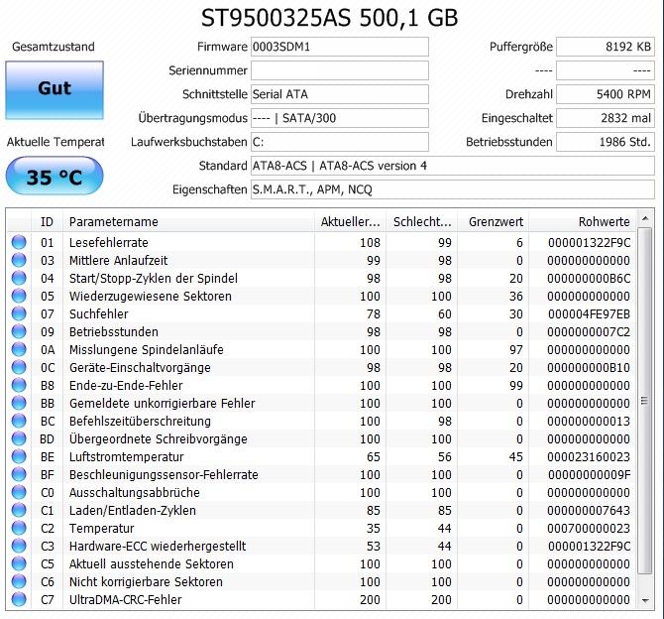This screenshot has height=619, width=664.
Task: Click the blue status orb for Lesefehlerrate
Action: (19, 242)
